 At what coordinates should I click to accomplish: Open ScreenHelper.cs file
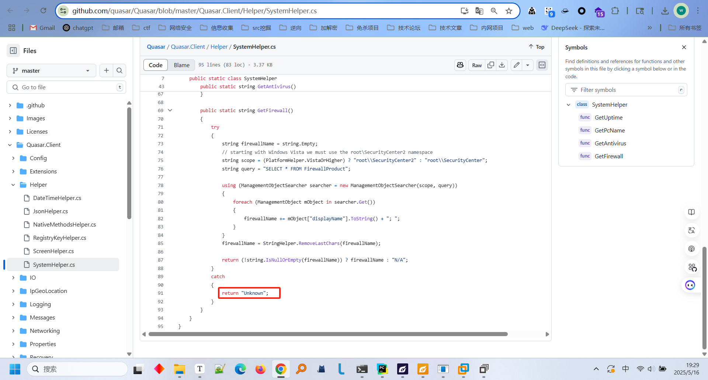point(53,251)
